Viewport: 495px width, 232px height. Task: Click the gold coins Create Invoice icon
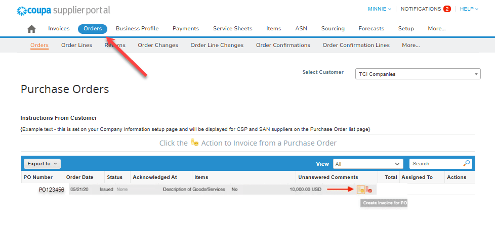(361, 190)
